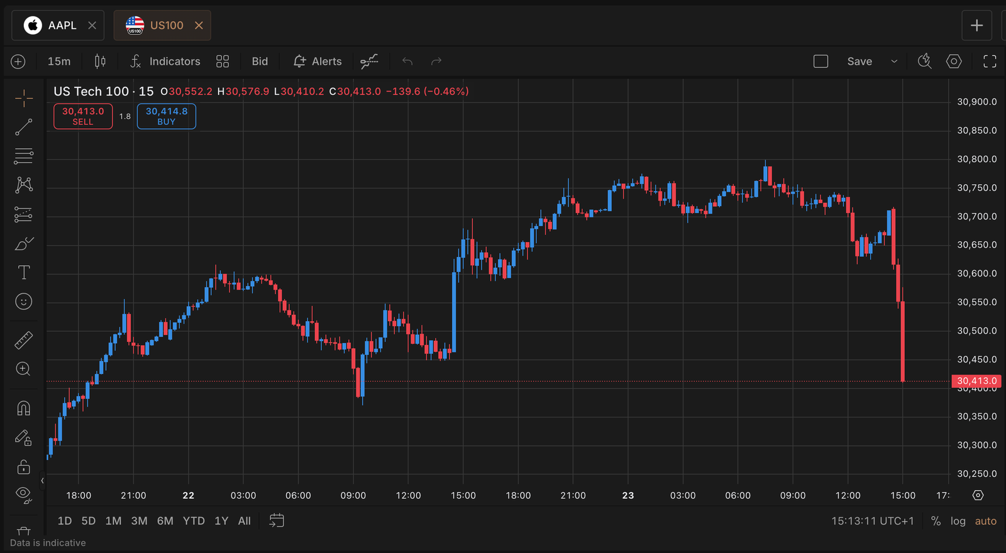Toggle magnet mode for drawings
Image resolution: width=1006 pixels, height=553 pixels.
[24, 408]
